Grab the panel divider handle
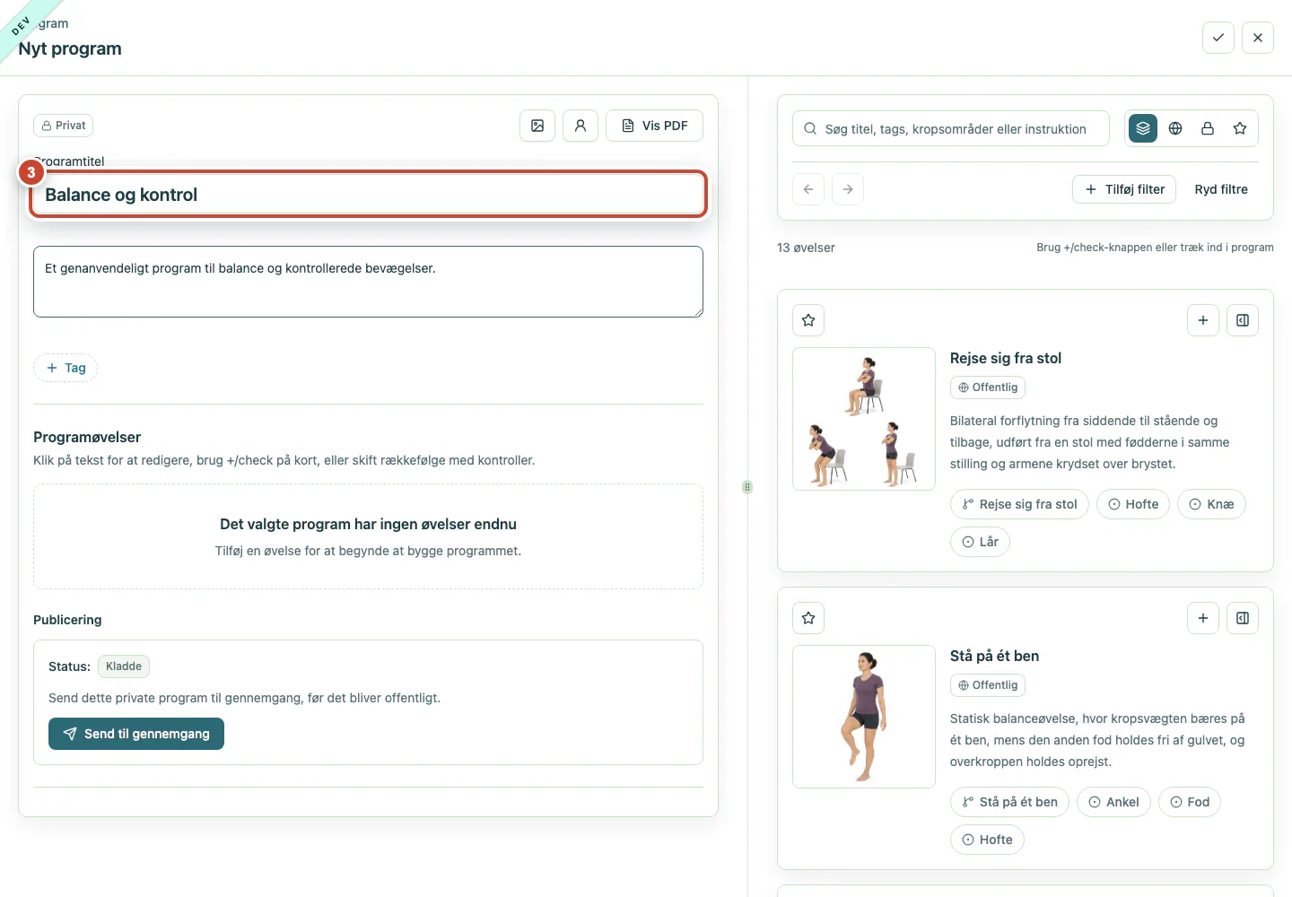Image resolution: width=1292 pixels, height=897 pixels. coord(747,487)
